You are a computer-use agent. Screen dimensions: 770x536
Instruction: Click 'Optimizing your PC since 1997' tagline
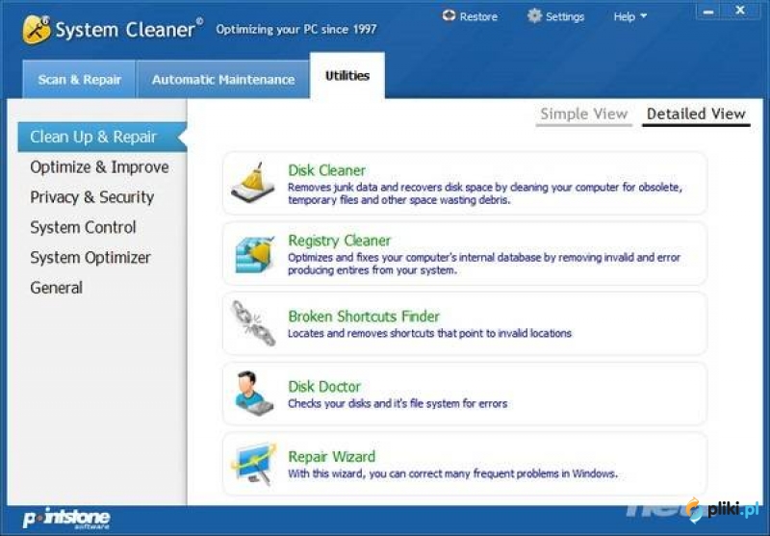pos(296,30)
